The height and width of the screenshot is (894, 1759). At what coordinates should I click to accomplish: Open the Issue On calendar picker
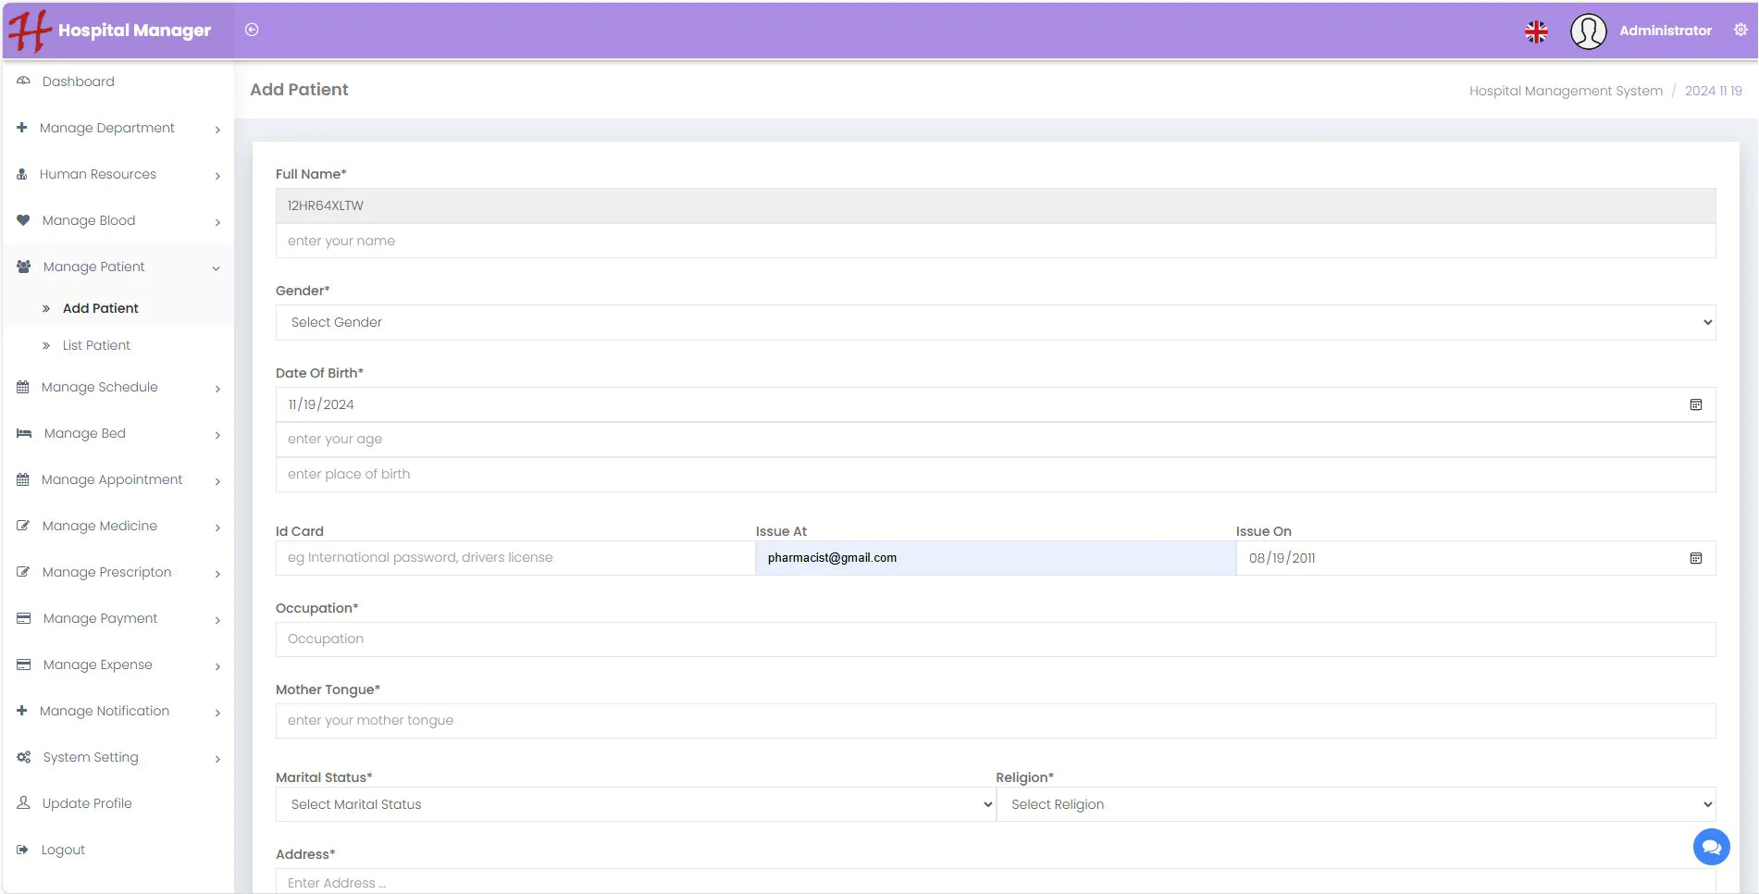click(1695, 558)
